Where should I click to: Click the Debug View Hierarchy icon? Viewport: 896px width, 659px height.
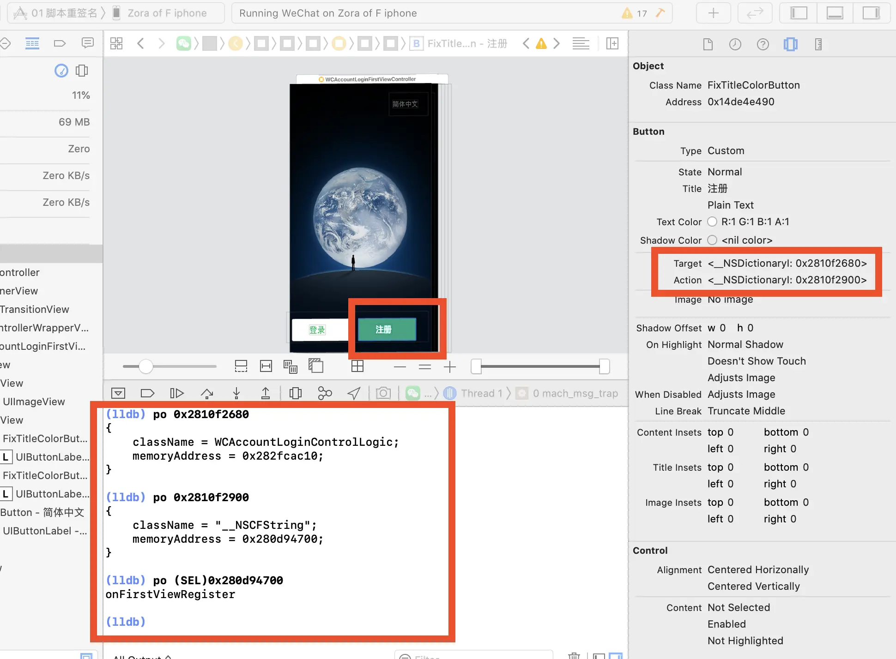point(296,393)
